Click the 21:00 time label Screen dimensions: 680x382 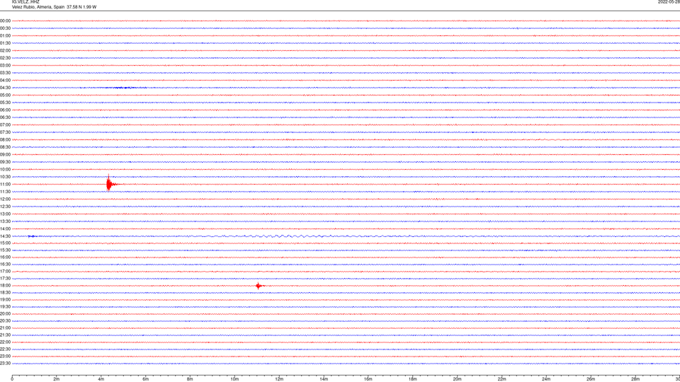(5, 328)
